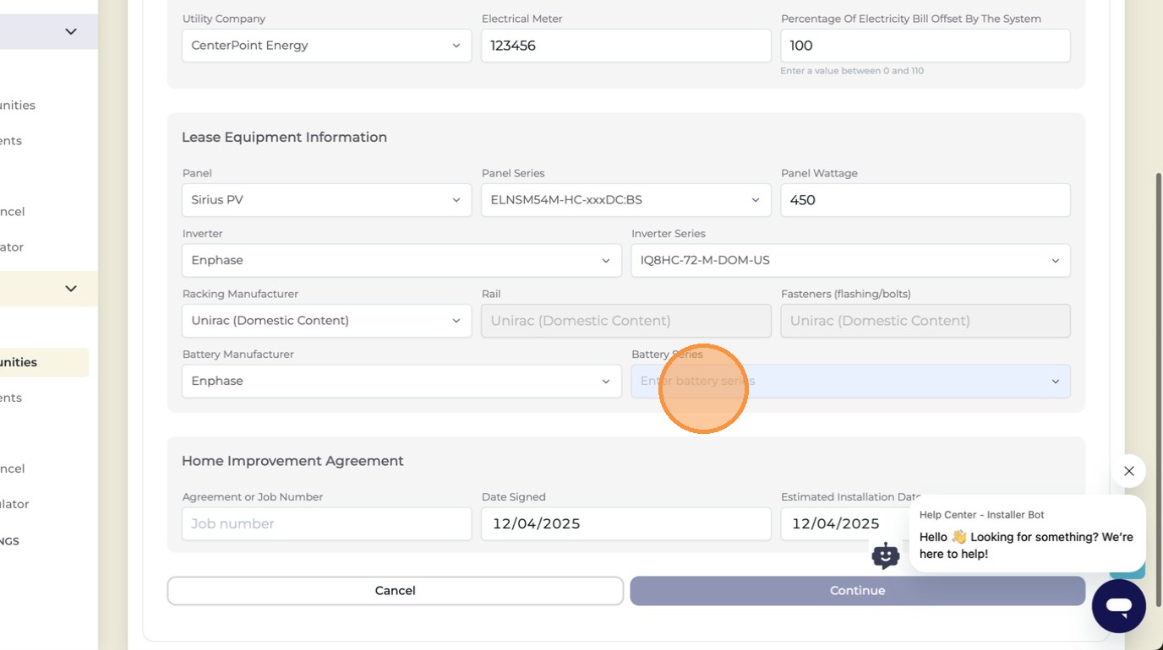Image resolution: width=1163 pixels, height=650 pixels.
Task: Collapse the second sidebar section chevron
Action: [x=71, y=289]
